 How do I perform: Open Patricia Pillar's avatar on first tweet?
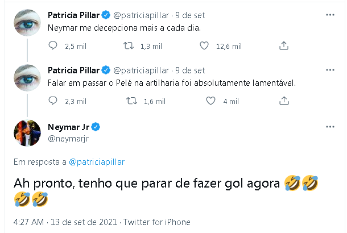[x=27, y=22]
